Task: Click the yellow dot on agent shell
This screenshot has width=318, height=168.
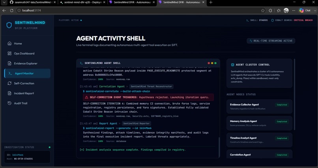Action: [212, 63]
